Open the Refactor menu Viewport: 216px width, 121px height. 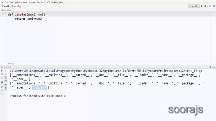[x=32, y=2]
